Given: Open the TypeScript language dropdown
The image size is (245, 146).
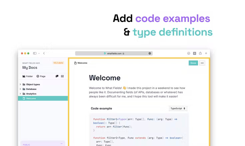Looking at the screenshot, I should (x=178, y=109).
